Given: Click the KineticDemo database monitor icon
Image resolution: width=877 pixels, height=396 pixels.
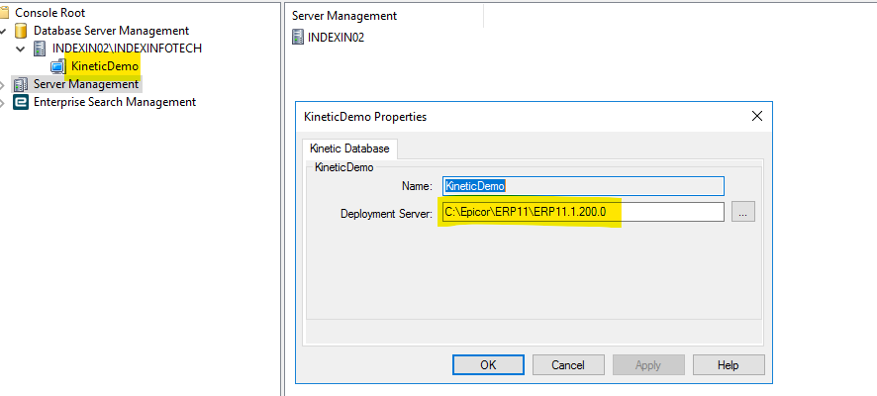Looking at the screenshot, I should [57, 66].
